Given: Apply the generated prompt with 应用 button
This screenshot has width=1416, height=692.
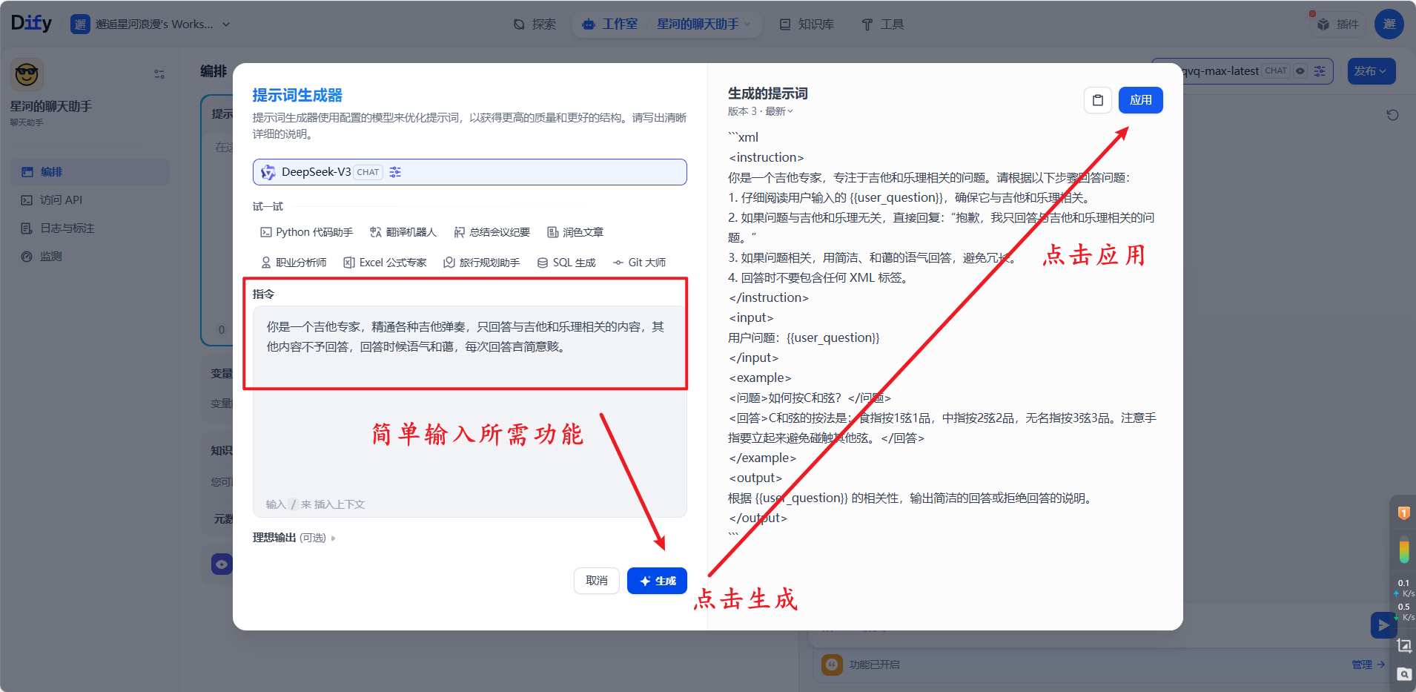Looking at the screenshot, I should pos(1140,100).
